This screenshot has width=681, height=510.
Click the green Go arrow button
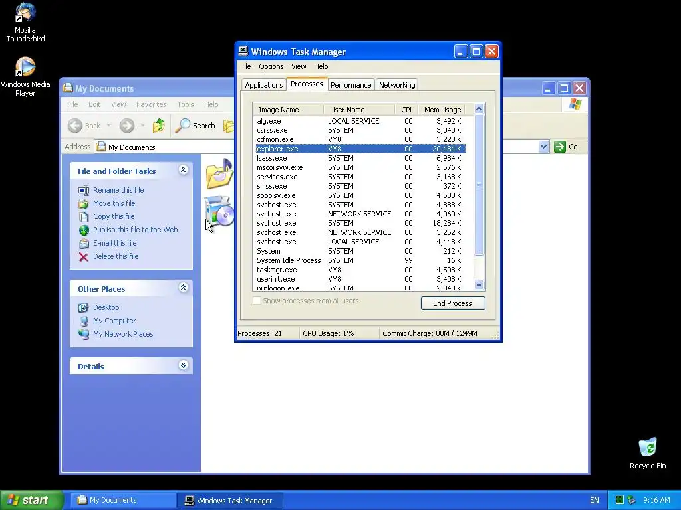click(560, 147)
